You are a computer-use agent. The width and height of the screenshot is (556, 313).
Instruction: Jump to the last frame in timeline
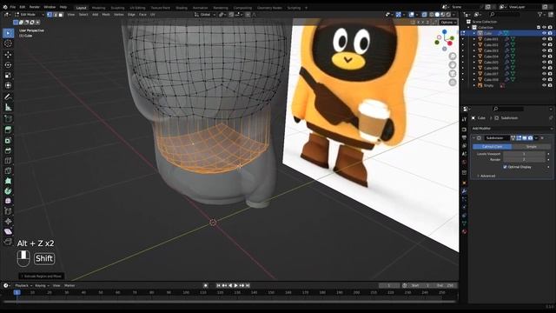click(x=248, y=285)
